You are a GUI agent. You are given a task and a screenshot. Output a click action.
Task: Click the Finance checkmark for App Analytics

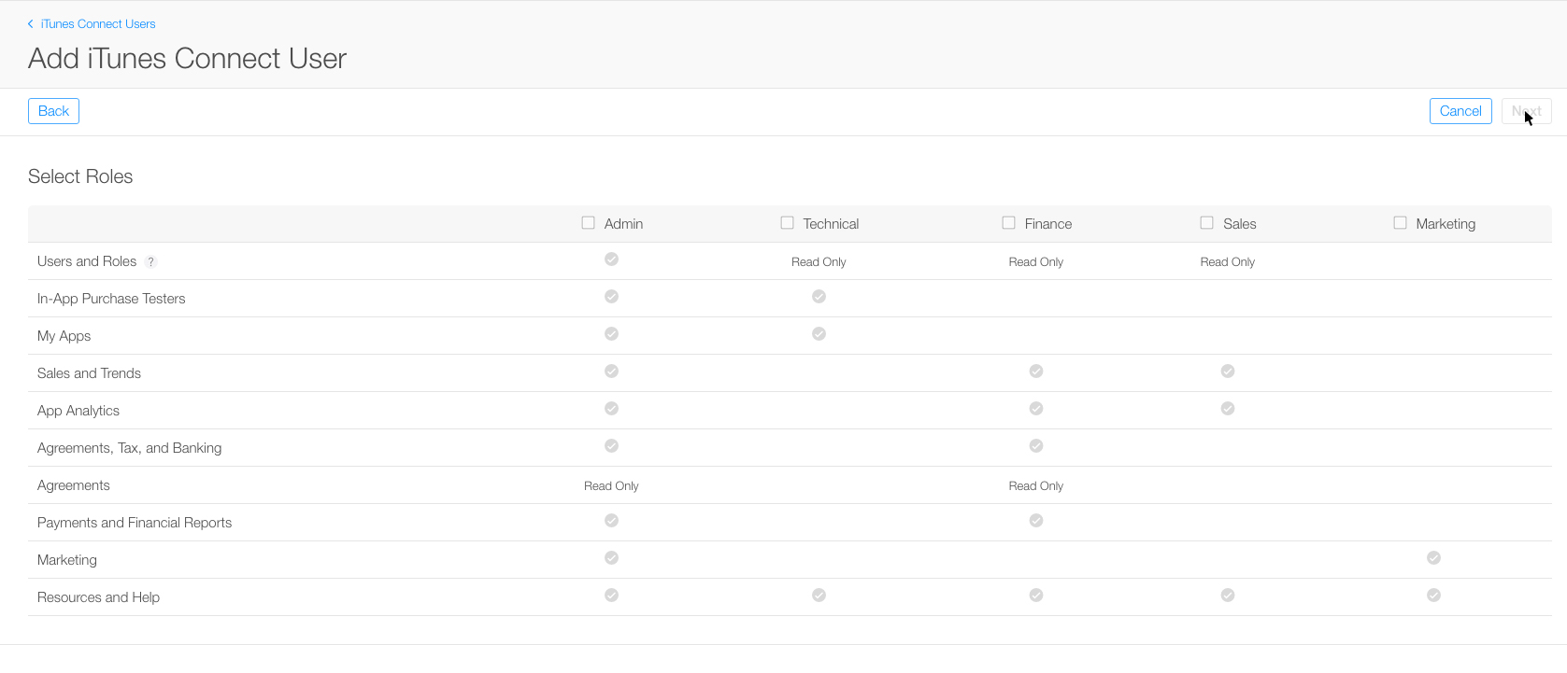(x=1036, y=408)
